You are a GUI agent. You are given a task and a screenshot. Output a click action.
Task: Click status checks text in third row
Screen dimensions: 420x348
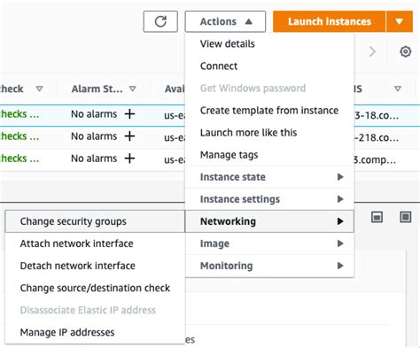[19, 159]
